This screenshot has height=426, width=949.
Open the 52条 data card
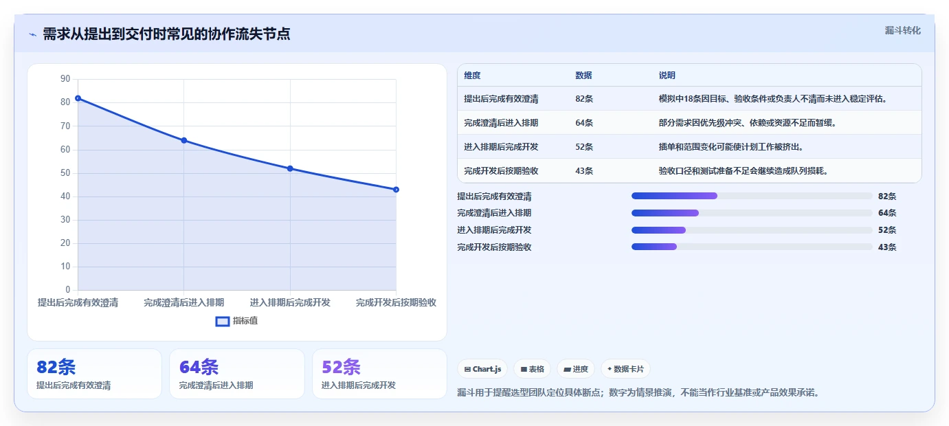click(379, 374)
